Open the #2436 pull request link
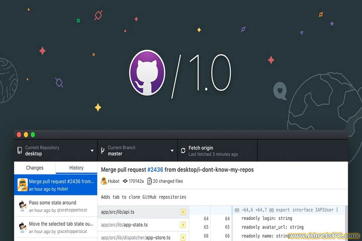Screen dimensions: 362x241 click(155, 170)
